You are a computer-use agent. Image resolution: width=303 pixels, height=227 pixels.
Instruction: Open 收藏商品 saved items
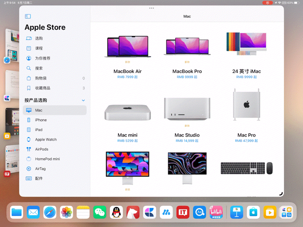55,88
